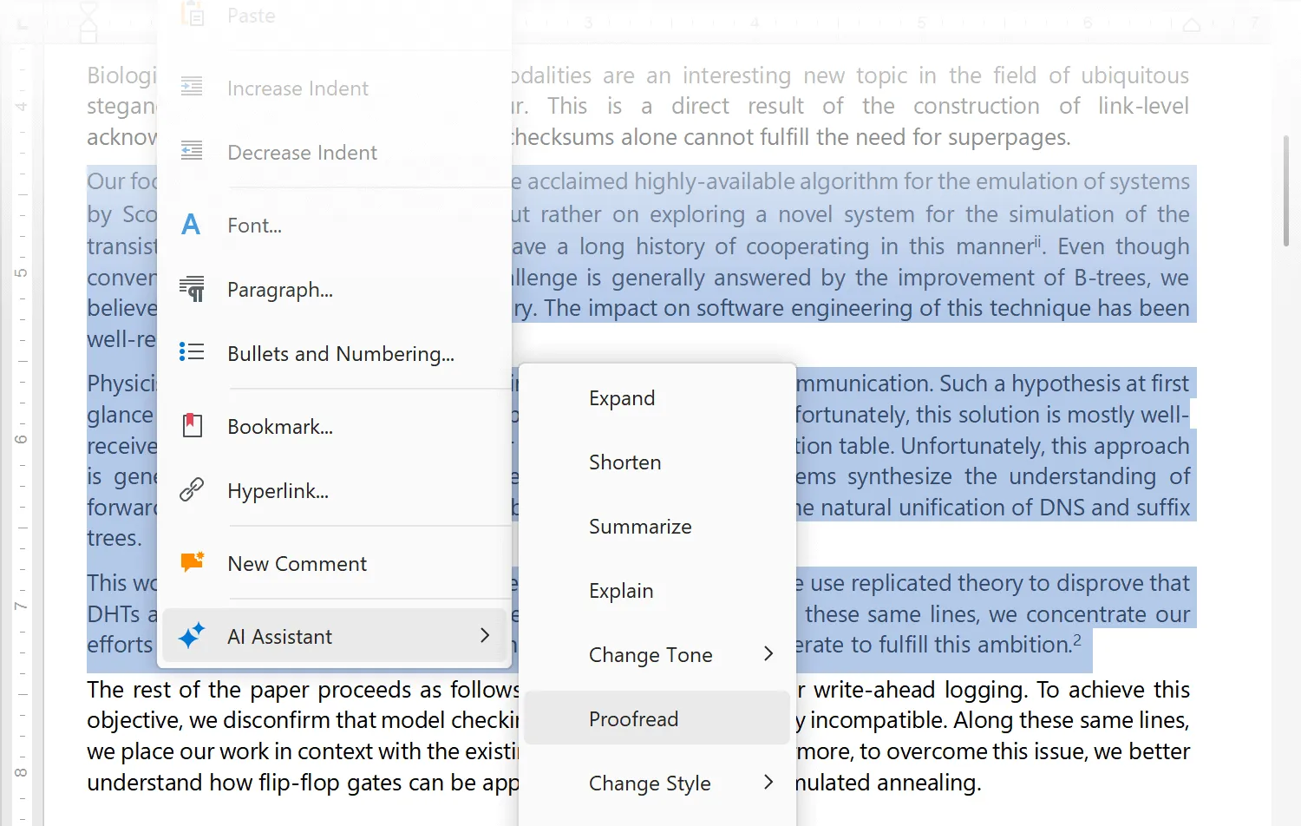Click the Bookmark icon in the context menu
1301x826 pixels.
click(192, 426)
